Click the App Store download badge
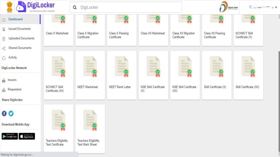Screen dimensions: 280x157 pos(27,136)
